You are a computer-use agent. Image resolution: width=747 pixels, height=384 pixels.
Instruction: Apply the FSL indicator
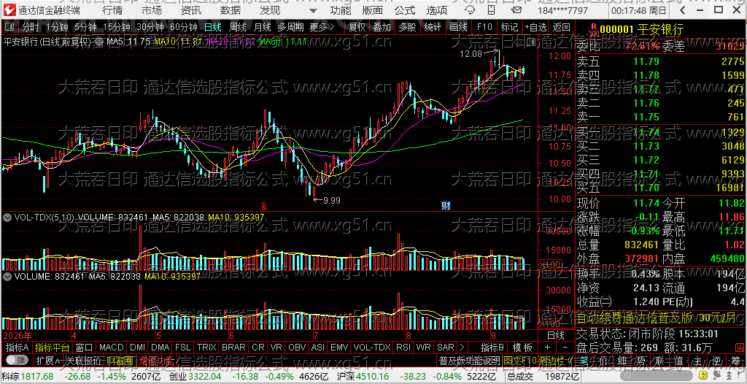(183, 347)
